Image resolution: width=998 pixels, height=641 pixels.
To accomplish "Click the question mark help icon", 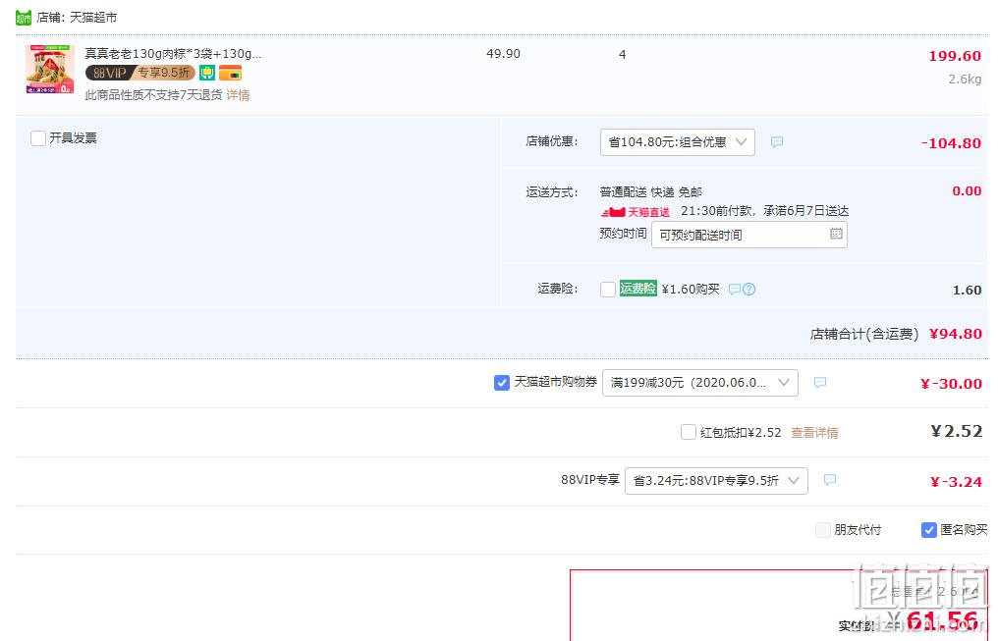I will point(749,290).
